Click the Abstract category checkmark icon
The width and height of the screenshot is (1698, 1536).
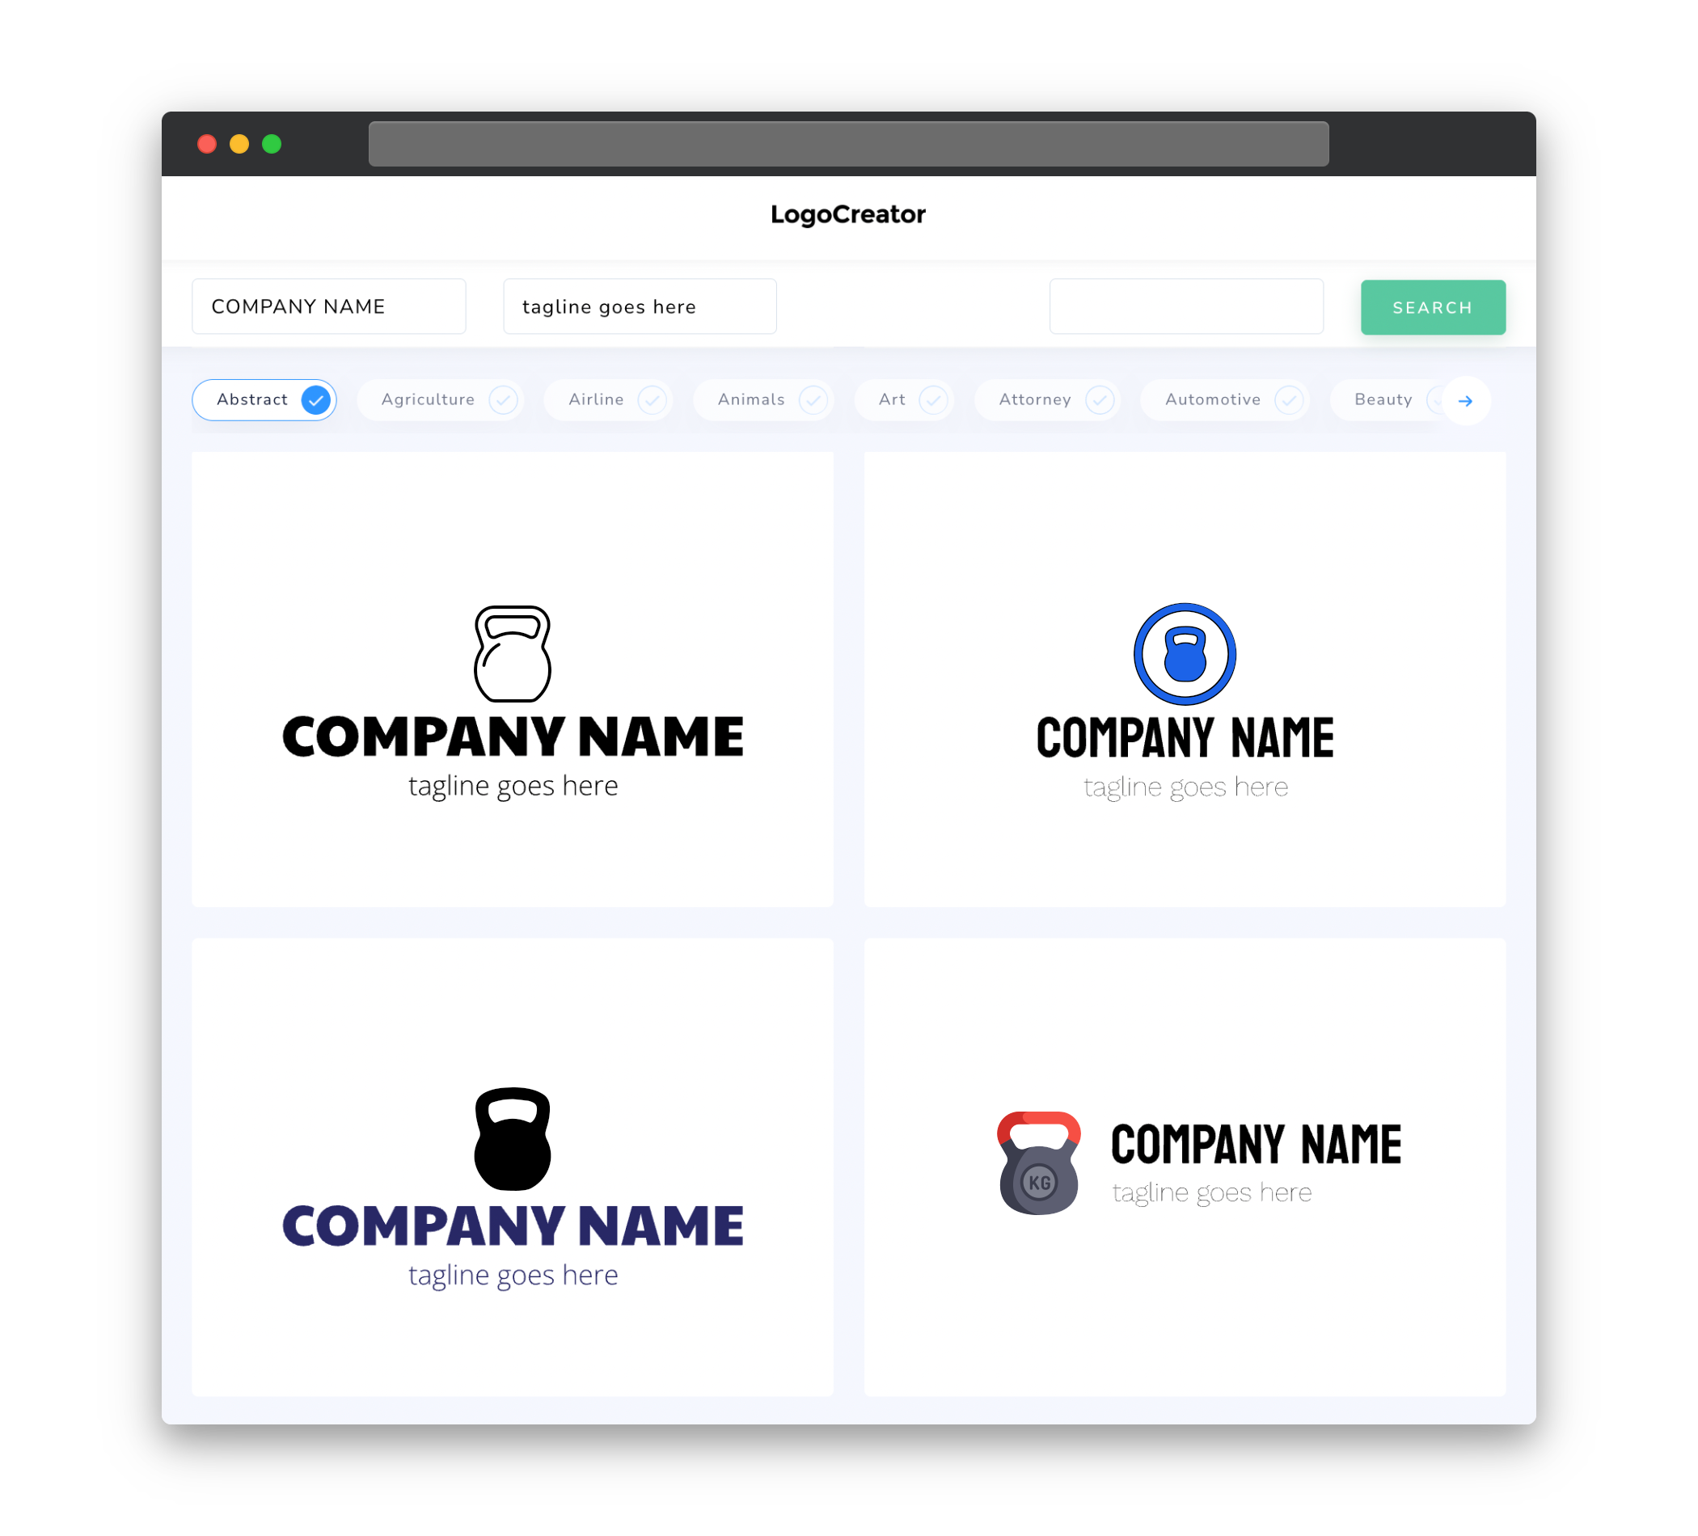coord(315,399)
